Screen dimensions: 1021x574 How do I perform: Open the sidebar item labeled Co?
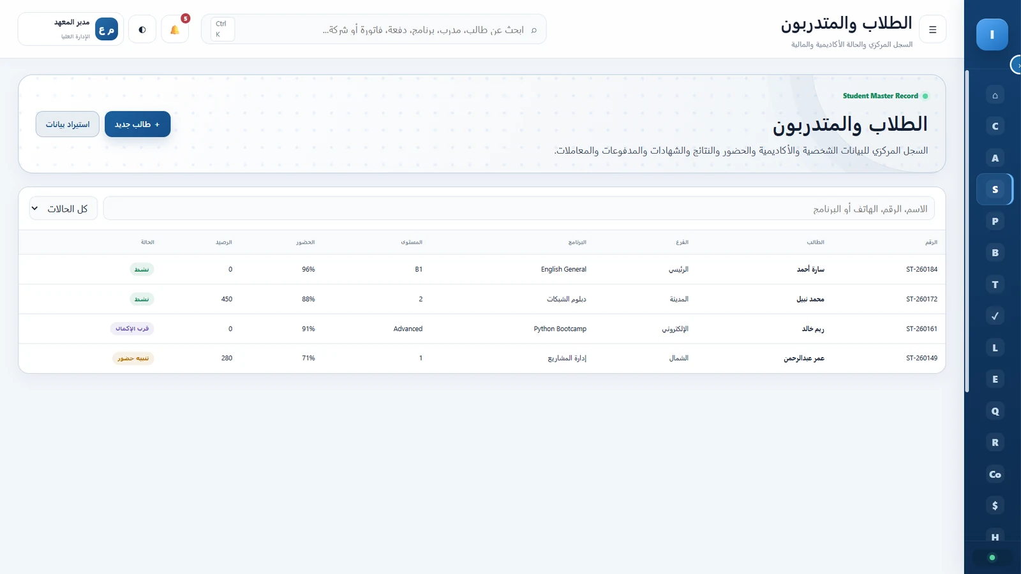pyautogui.click(x=995, y=474)
